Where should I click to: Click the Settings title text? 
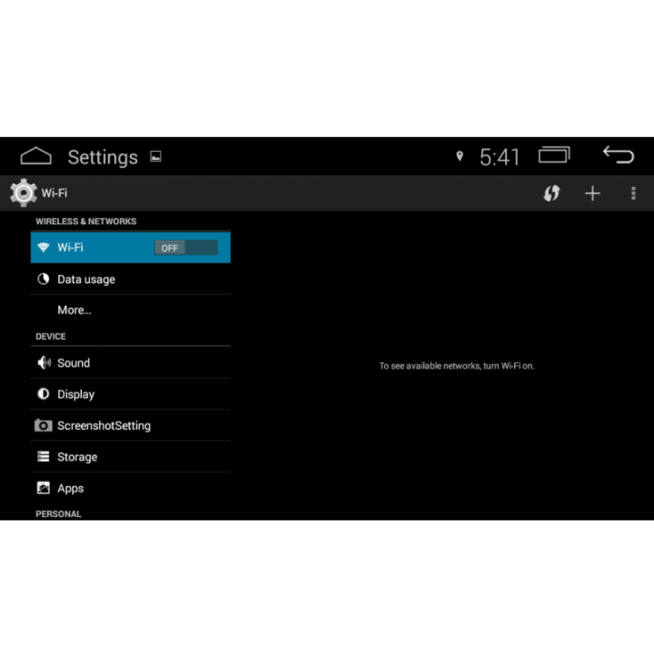click(x=103, y=157)
